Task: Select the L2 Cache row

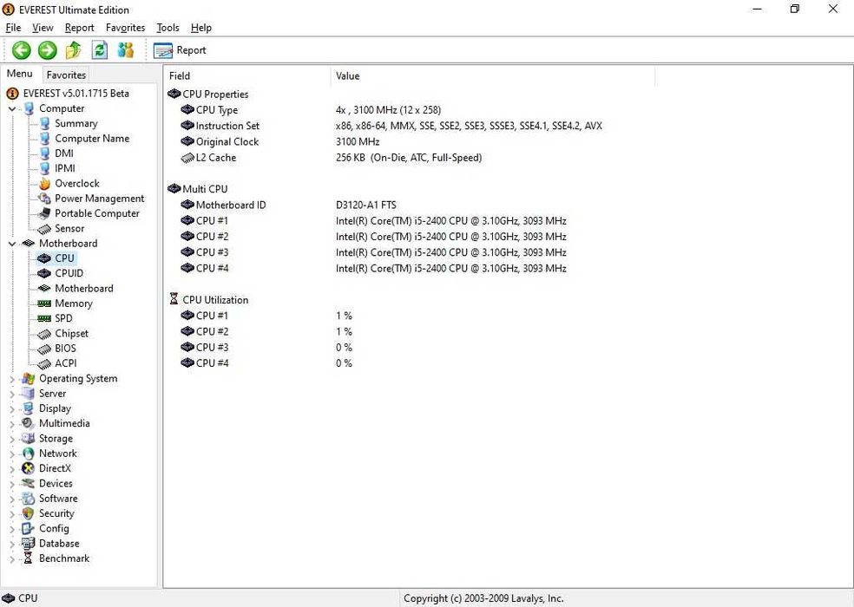Action: (409, 157)
